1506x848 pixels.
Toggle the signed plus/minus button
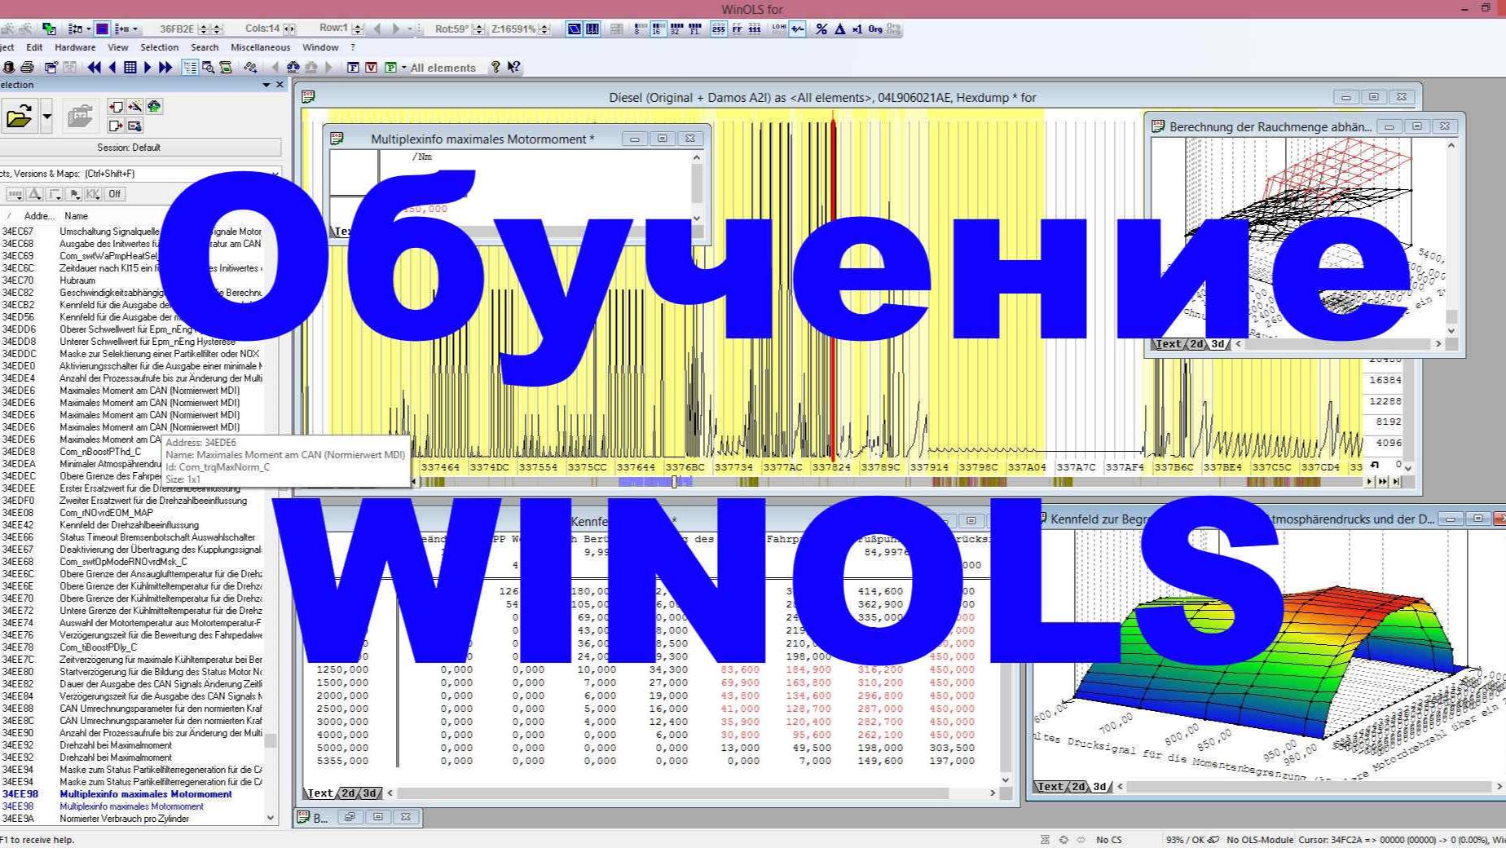798,29
